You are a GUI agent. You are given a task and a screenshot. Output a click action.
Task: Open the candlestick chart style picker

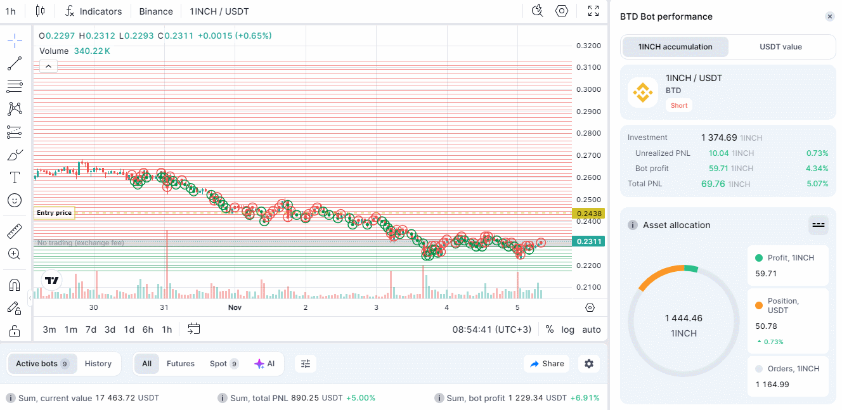pyautogui.click(x=41, y=11)
